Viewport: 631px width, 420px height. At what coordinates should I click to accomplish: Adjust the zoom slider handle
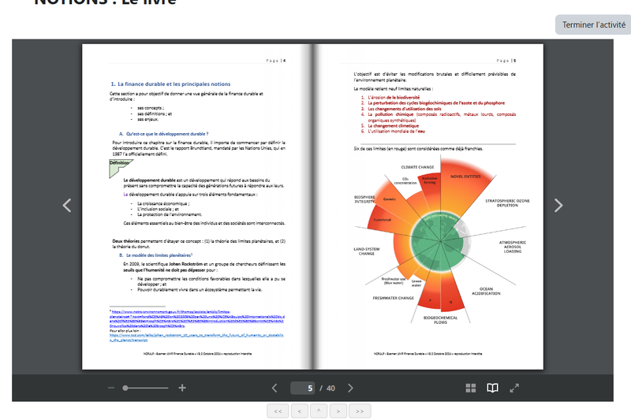pyautogui.click(x=125, y=388)
